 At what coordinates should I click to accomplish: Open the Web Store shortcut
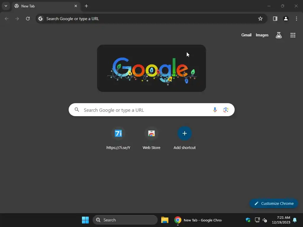tap(151, 133)
